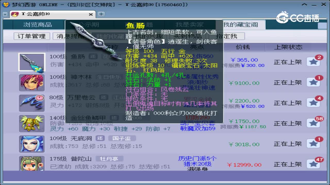
Task: Open the 无底洞 character portrait
Action: (x=32, y=144)
